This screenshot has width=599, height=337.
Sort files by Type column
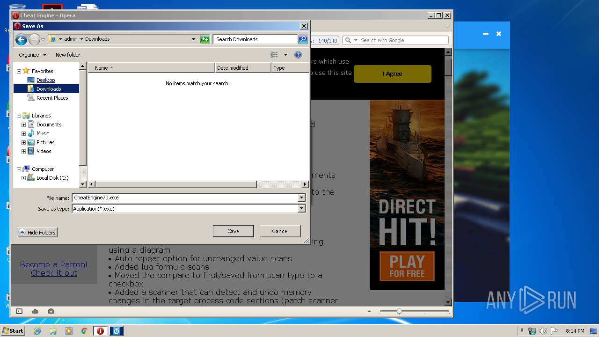coord(289,68)
